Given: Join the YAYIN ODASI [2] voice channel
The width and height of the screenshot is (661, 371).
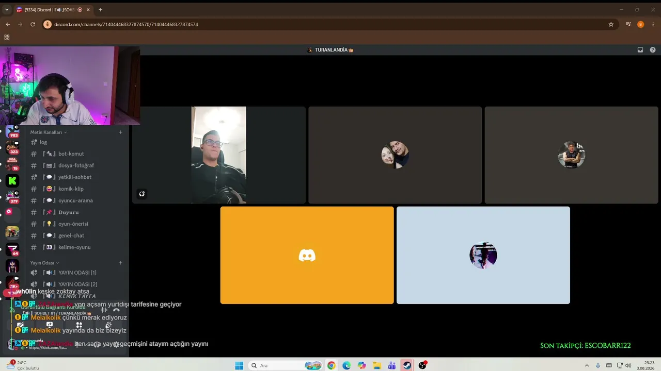Looking at the screenshot, I should tap(77, 284).
